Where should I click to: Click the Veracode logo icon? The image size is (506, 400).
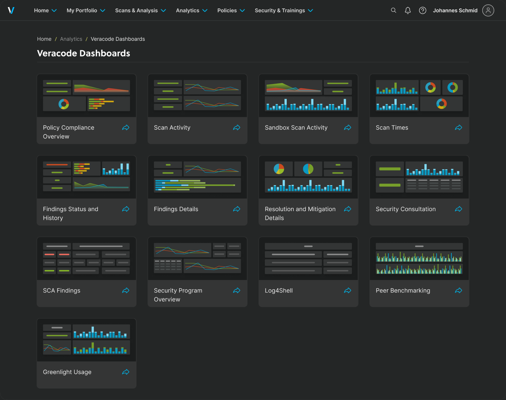click(x=11, y=10)
